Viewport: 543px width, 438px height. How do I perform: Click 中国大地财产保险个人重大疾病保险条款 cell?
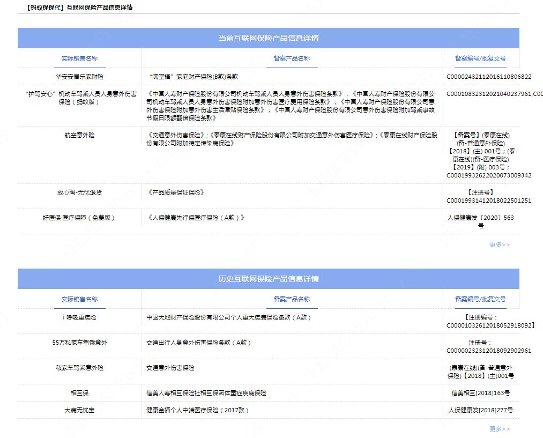click(228, 317)
